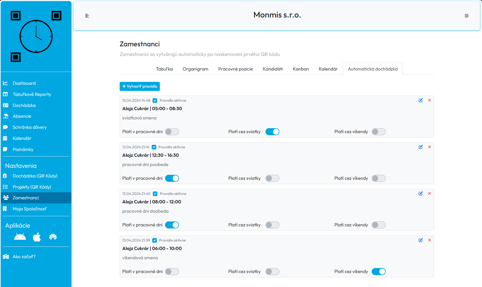Uncheck Pravidlo aktívne for 13.04.2024 21:39 rule
This screenshot has height=287, width=482.
click(x=155, y=240)
